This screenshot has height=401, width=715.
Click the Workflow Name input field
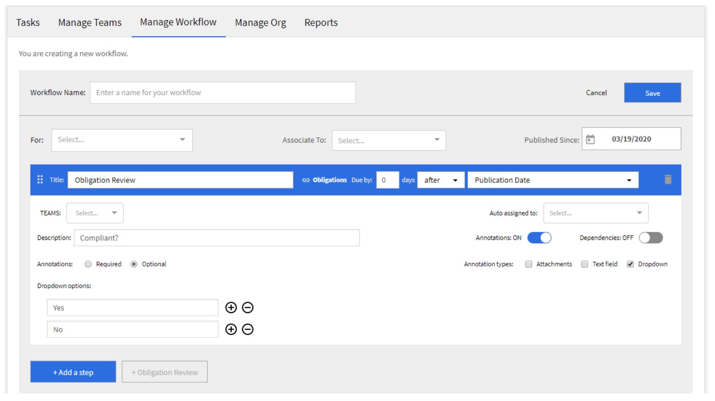(223, 93)
